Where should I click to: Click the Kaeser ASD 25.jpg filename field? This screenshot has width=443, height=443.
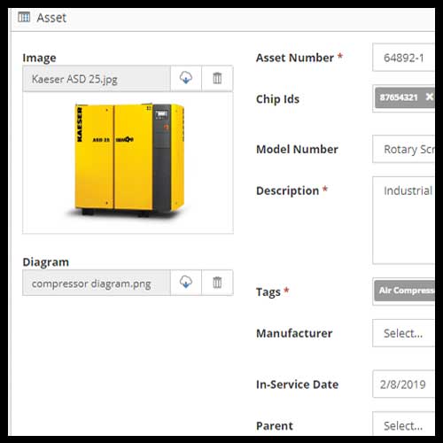pyautogui.click(x=97, y=79)
